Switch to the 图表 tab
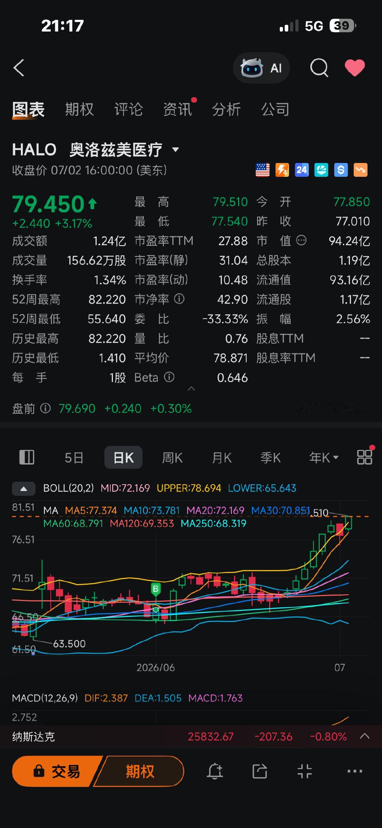The width and height of the screenshot is (382, 828). 28,109
